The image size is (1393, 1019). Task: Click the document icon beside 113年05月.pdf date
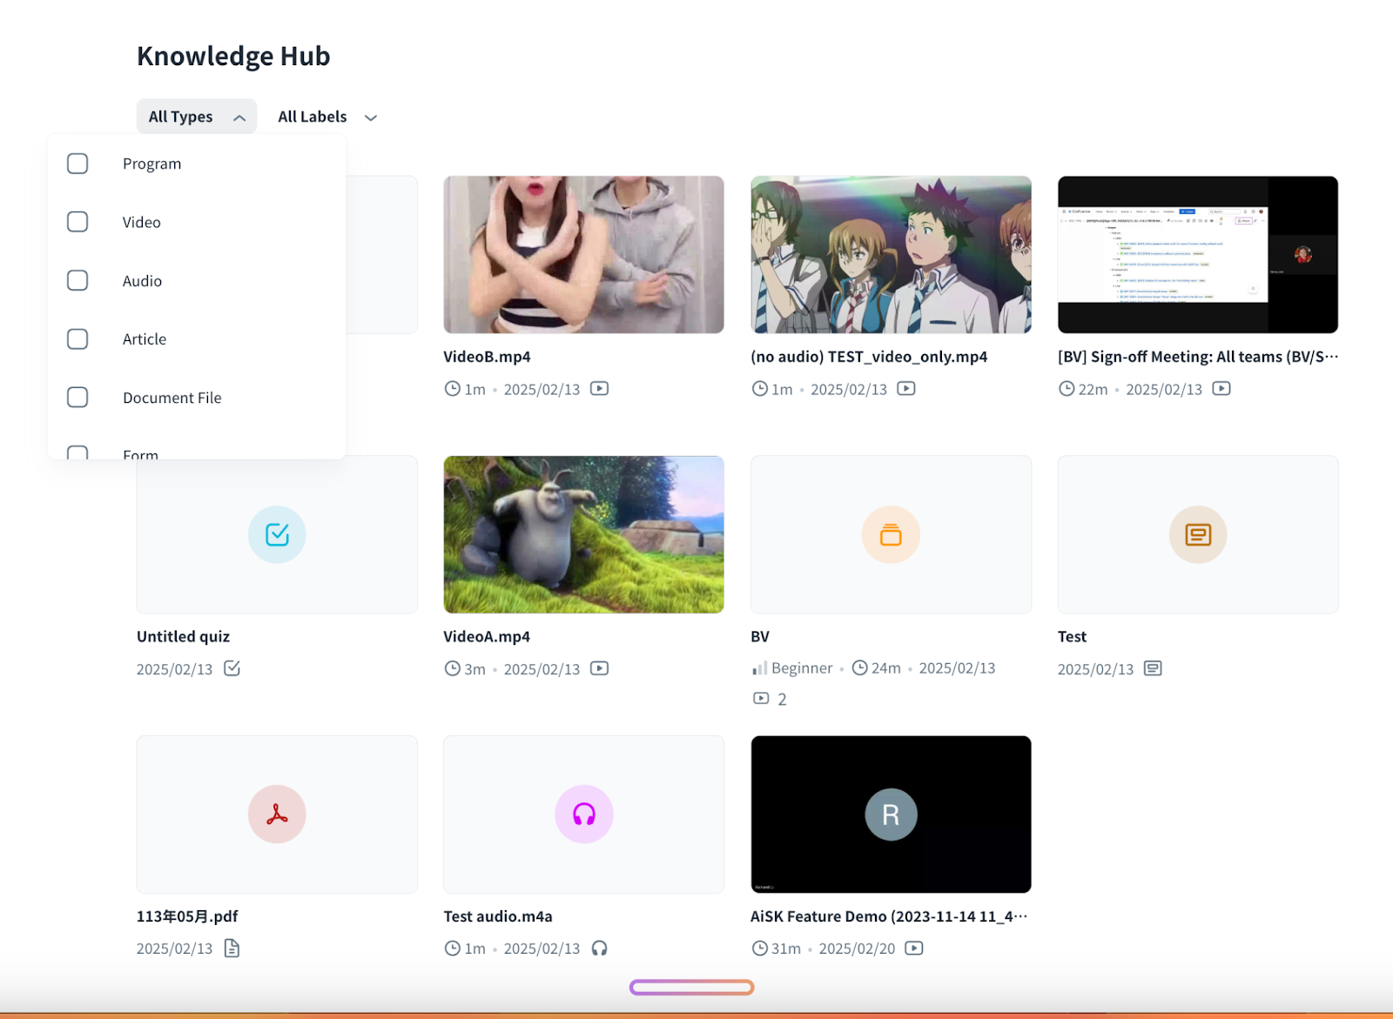point(232,949)
